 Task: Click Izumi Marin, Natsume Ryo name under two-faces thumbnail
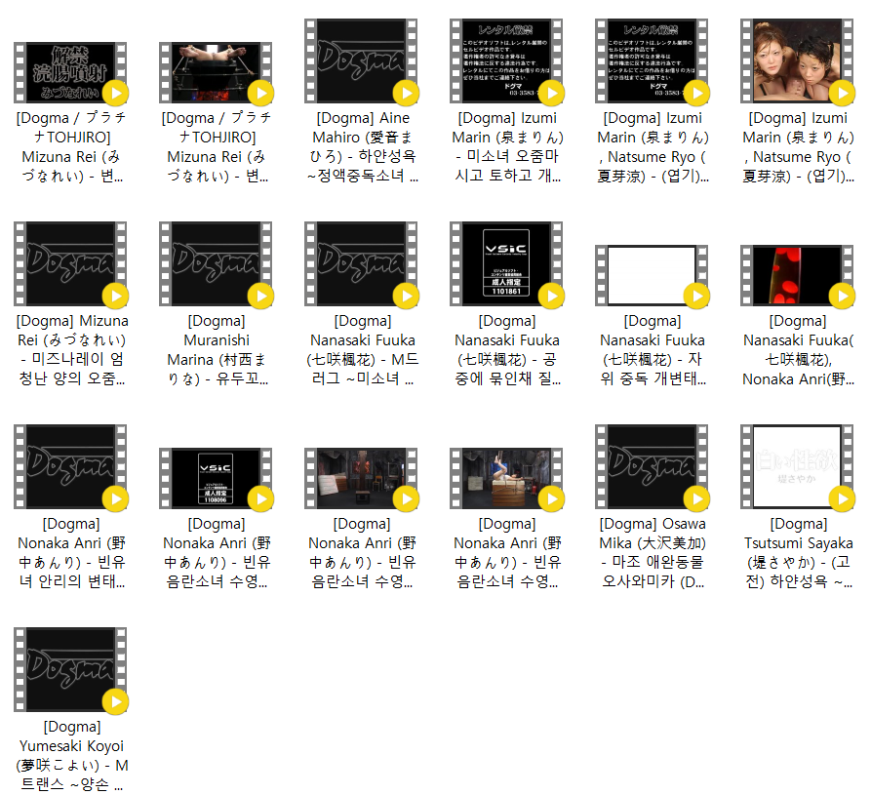coord(798,147)
